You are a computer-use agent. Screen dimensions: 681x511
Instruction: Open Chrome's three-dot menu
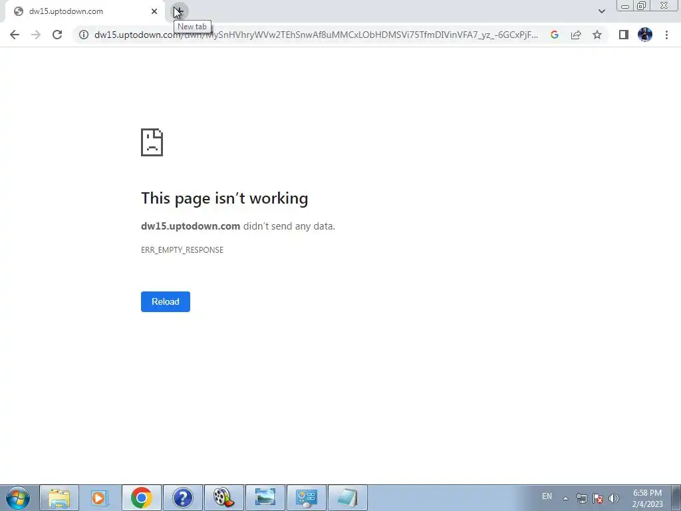coord(666,35)
